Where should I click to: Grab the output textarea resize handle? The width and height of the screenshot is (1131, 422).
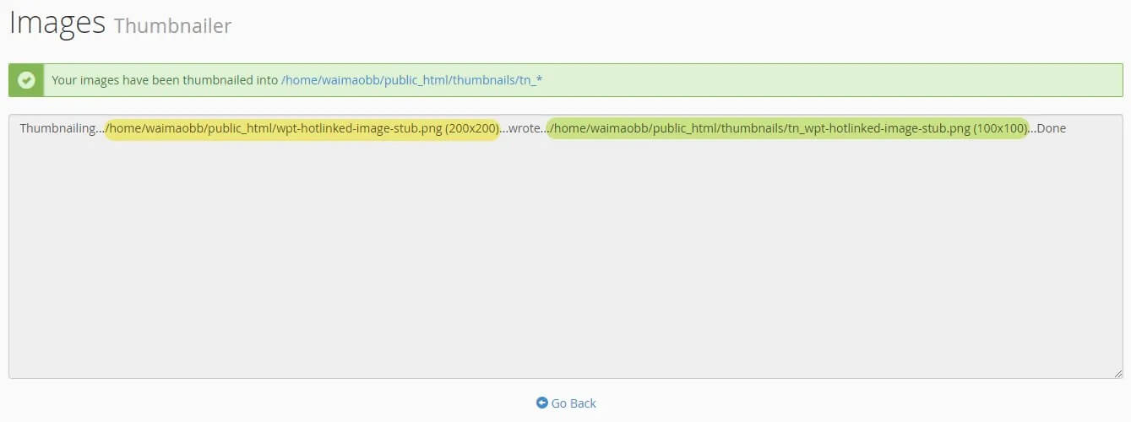(1117, 372)
